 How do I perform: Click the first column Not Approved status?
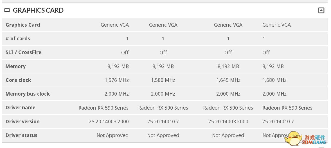tap(112, 135)
